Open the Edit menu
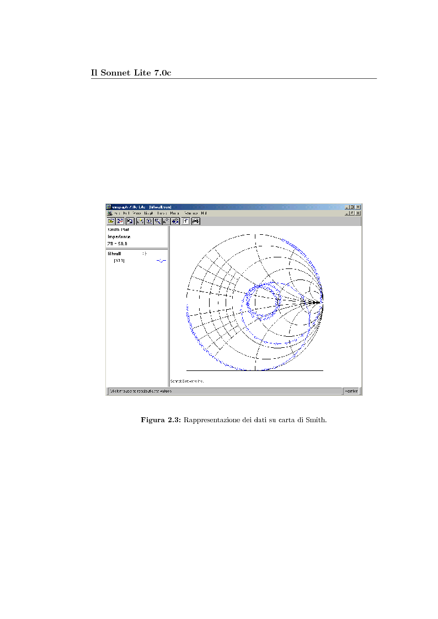The width and height of the screenshot is (438, 619). point(126,213)
